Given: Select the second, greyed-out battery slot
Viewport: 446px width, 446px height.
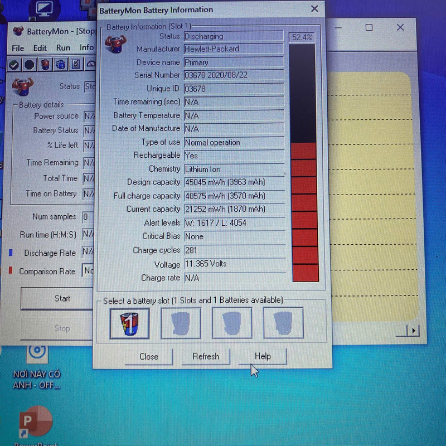Looking at the screenshot, I should (181, 323).
